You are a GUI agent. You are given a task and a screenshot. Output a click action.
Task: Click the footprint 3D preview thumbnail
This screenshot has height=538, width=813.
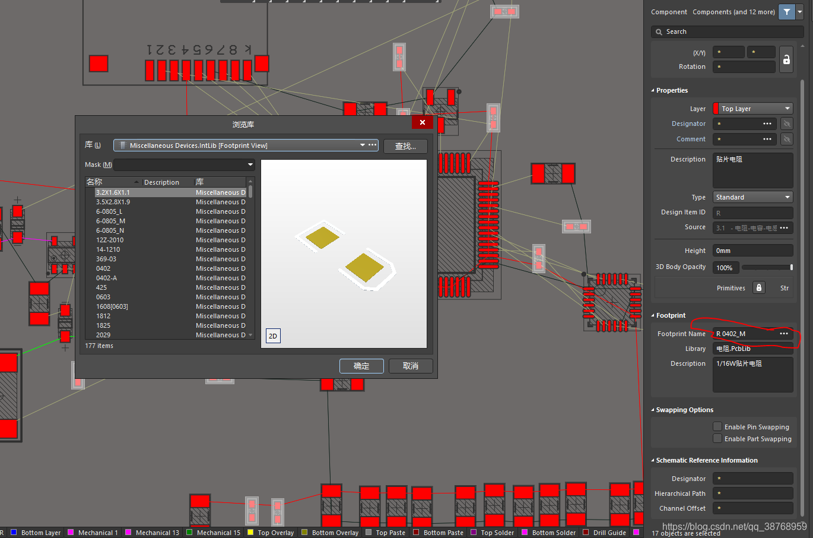(344, 254)
